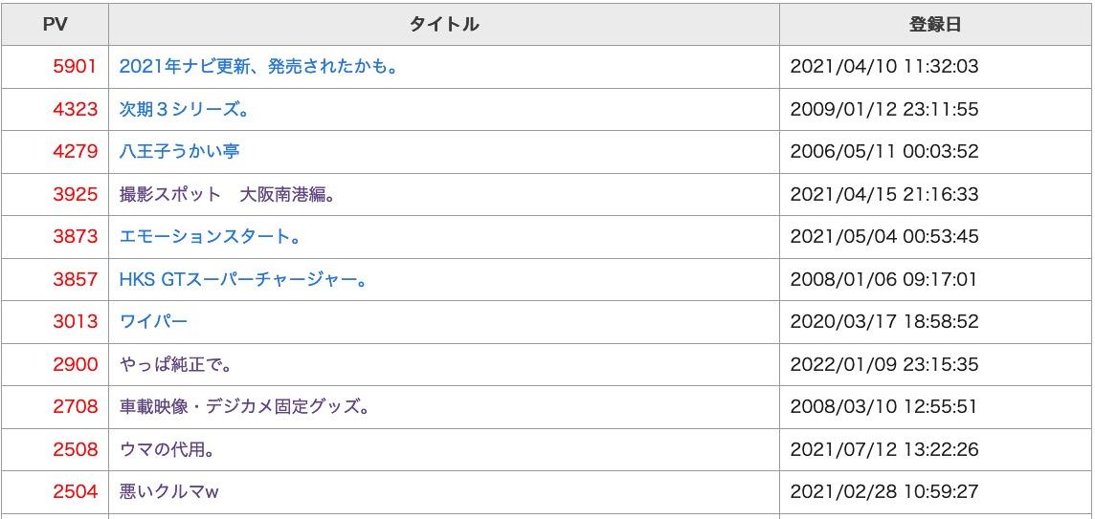
Task: Open the 悪いクルマw link
Action: [169, 492]
